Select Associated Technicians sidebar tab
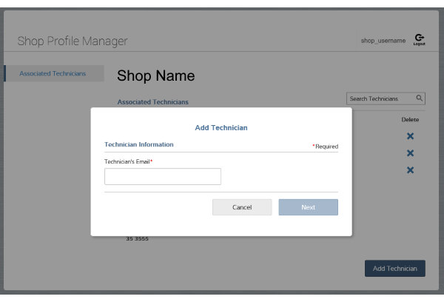 [x=53, y=73]
